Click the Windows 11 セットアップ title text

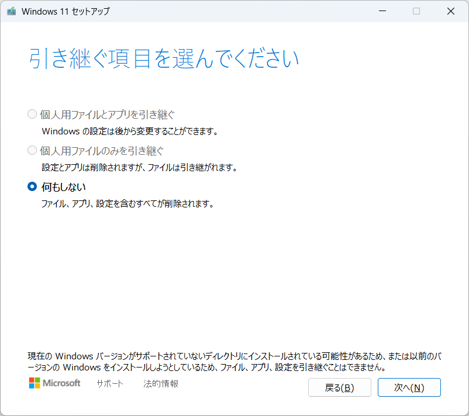point(66,11)
